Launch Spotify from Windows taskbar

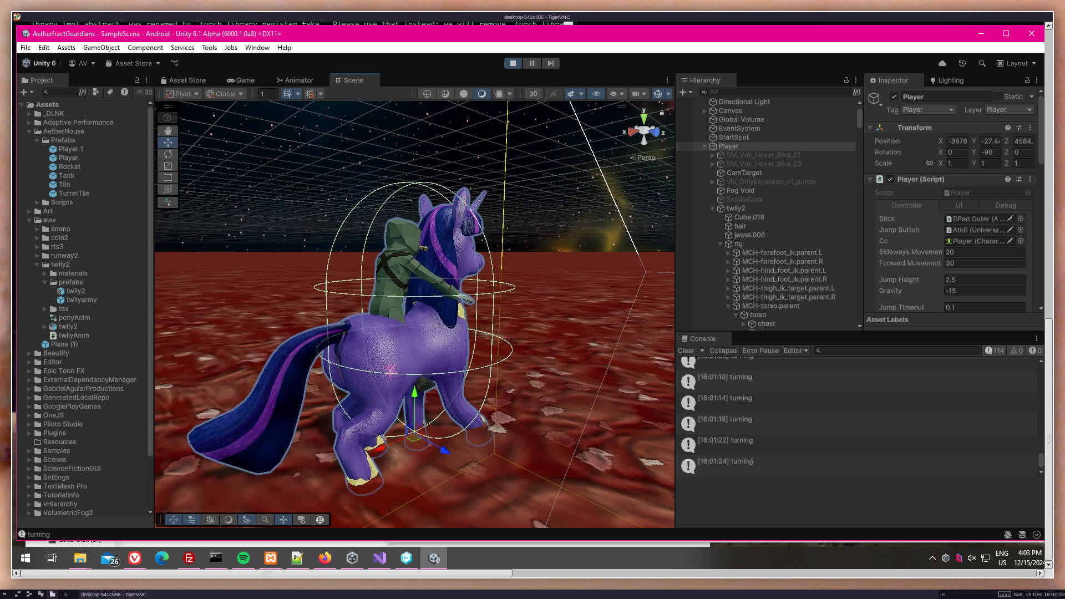(x=243, y=558)
